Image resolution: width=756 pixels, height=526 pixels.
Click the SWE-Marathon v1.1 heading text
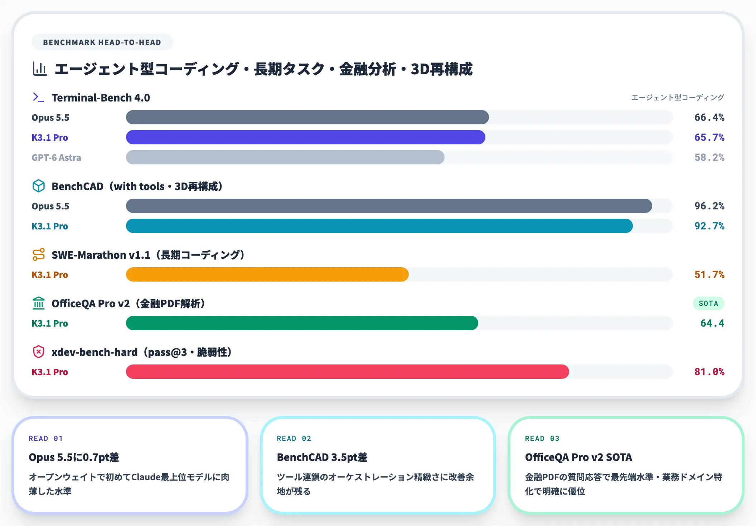pos(148,255)
